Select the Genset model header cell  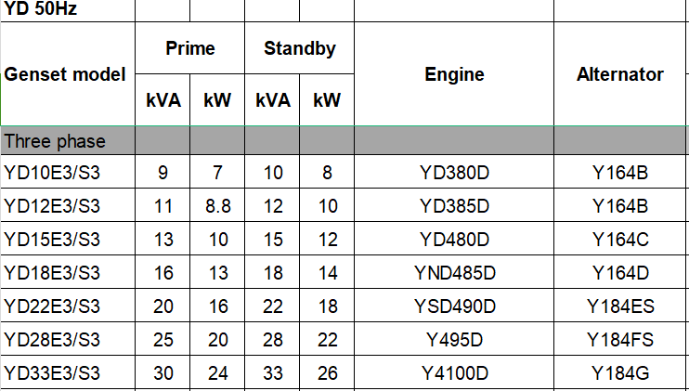(68, 73)
